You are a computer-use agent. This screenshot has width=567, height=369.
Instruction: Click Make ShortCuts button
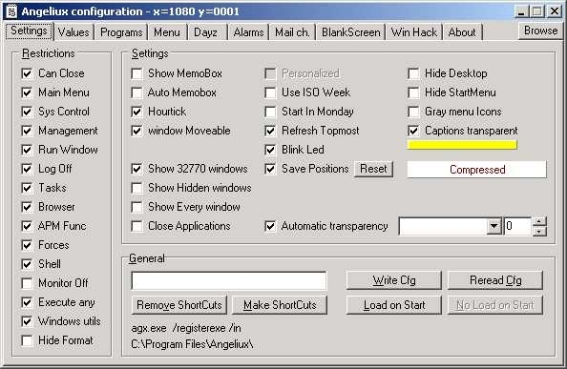pos(280,305)
